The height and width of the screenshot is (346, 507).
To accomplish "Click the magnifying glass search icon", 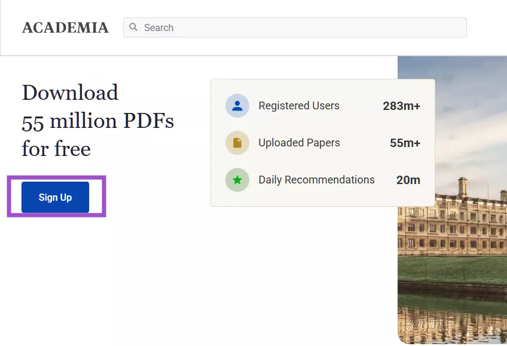I will point(133,27).
